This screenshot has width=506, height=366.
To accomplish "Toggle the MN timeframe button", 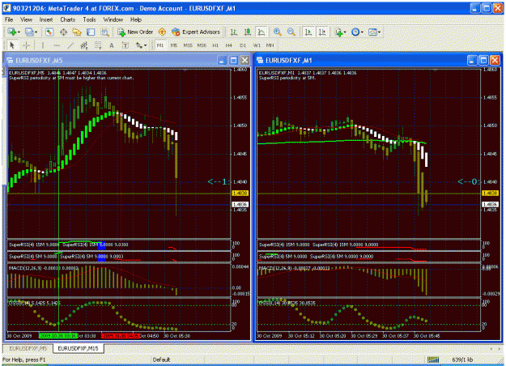I will point(270,45).
